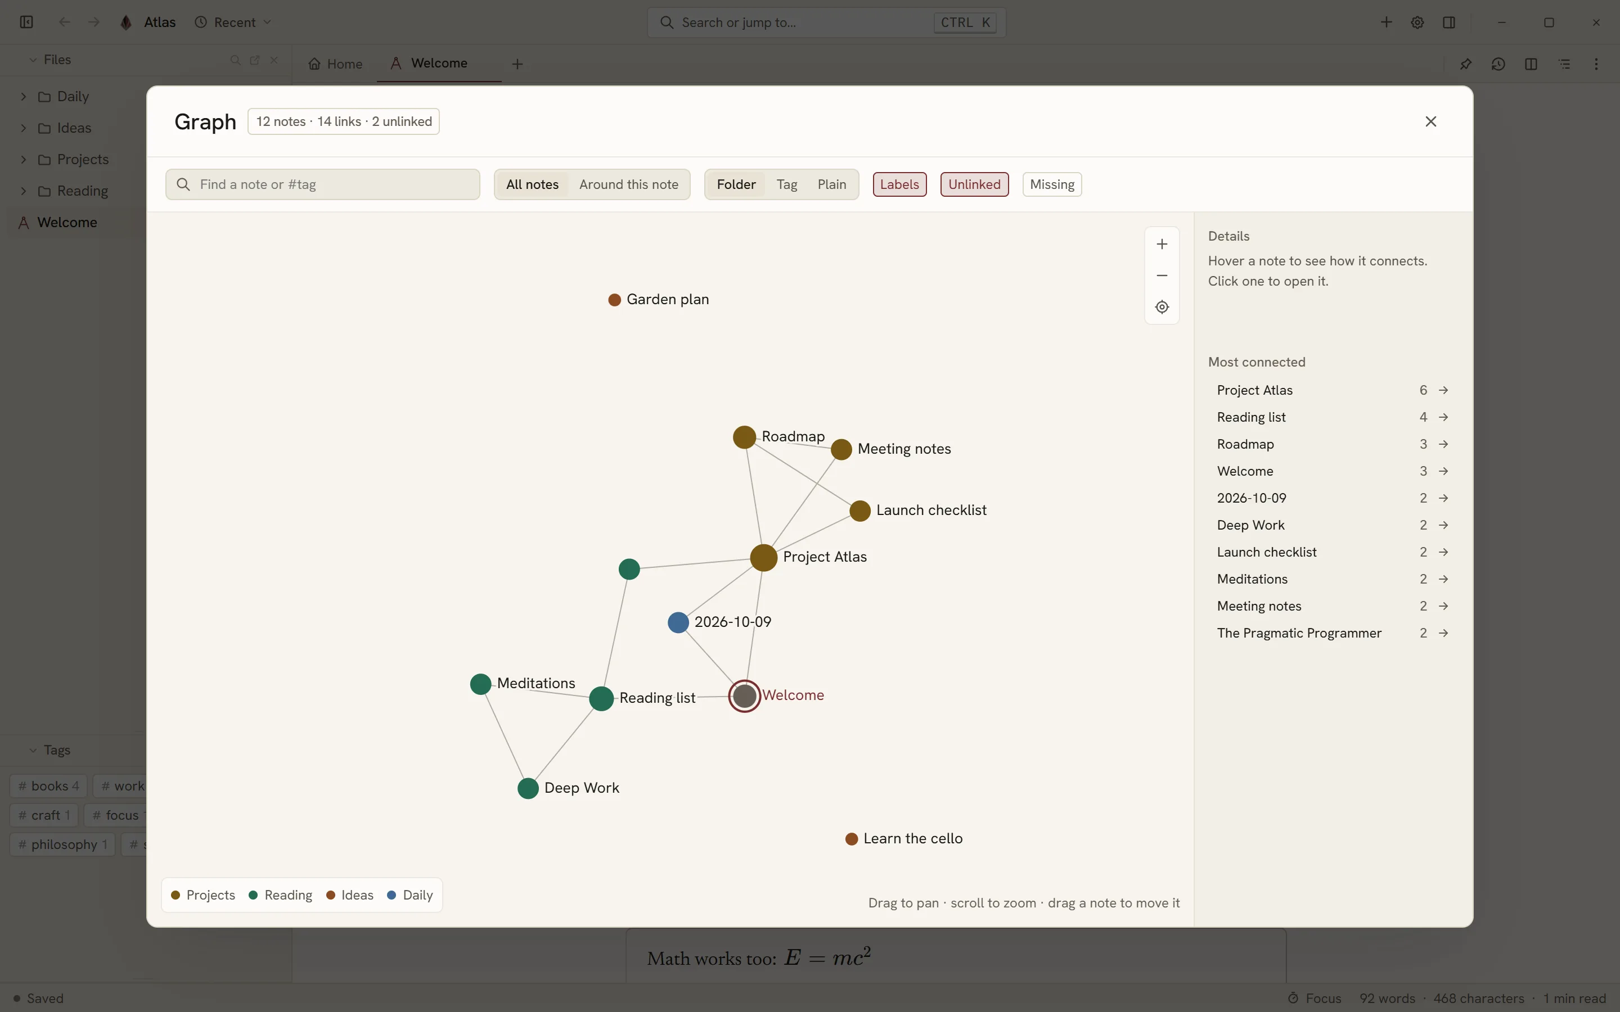Open The Pragmatic Programmer from Most connected
This screenshot has height=1012, width=1620.
click(x=1332, y=633)
